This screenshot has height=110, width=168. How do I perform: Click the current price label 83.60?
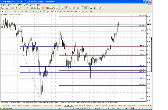149,24
